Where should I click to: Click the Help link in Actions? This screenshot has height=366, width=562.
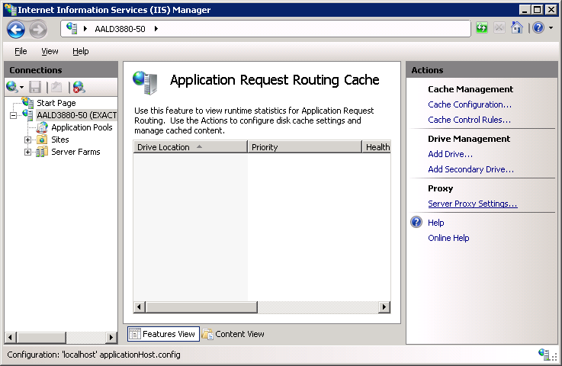point(436,223)
